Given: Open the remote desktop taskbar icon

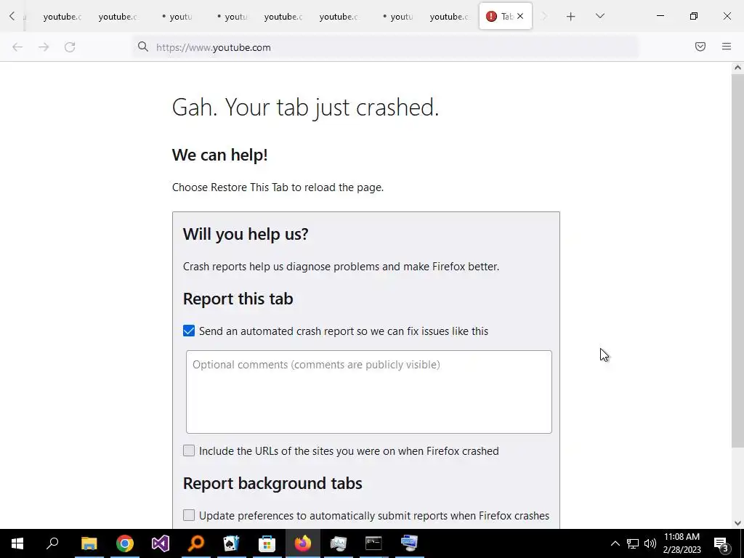Looking at the screenshot, I should (410, 543).
